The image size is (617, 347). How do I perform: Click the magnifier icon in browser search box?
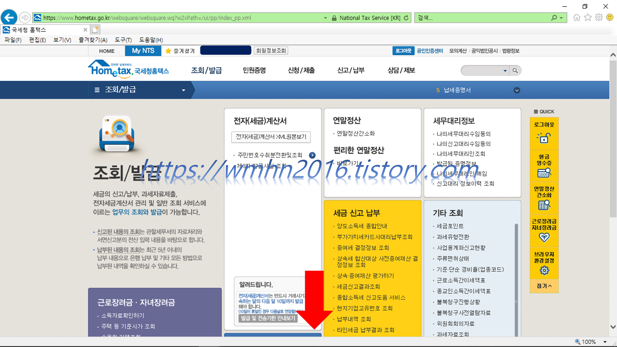pyautogui.click(x=554, y=18)
